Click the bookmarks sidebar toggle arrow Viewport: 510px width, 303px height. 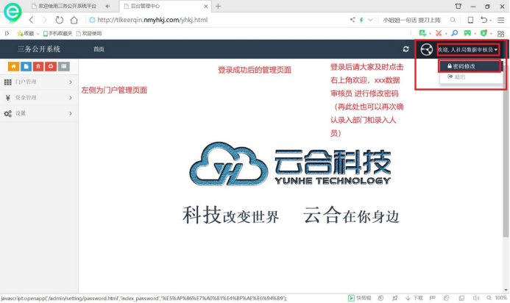tap(7, 33)
